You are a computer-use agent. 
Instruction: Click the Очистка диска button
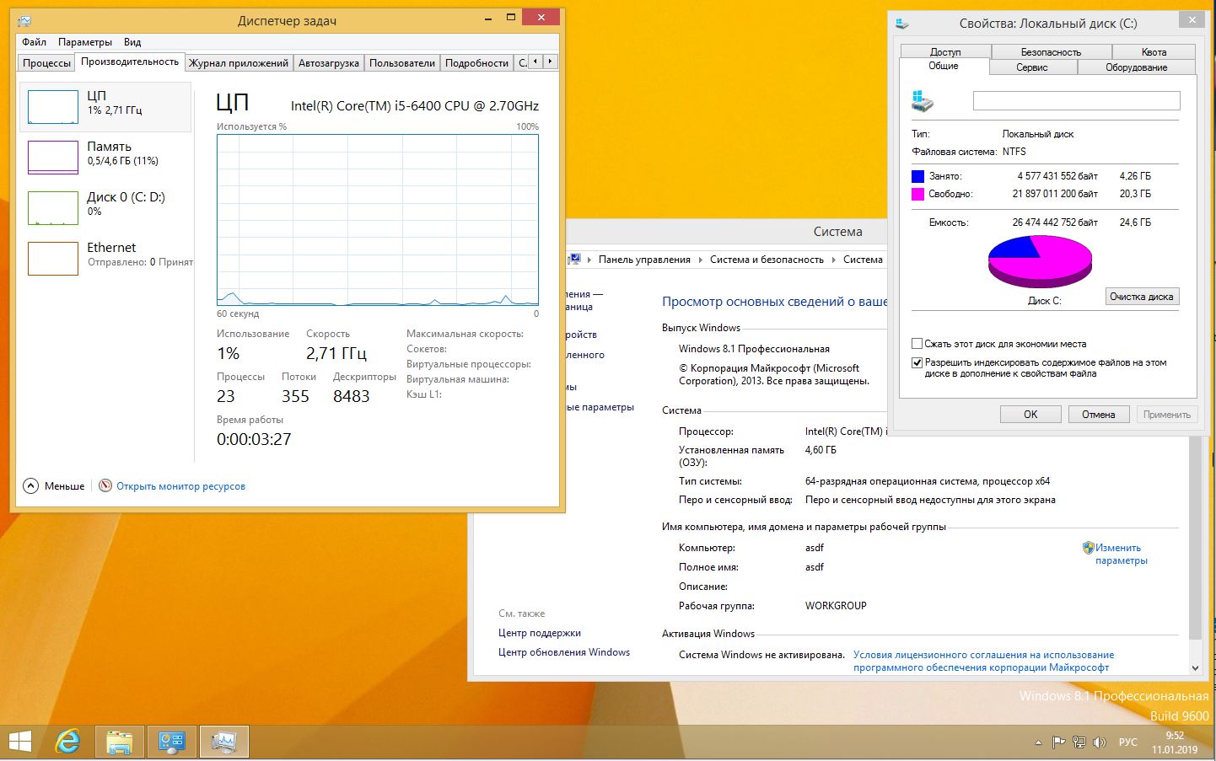(1142, 297)
